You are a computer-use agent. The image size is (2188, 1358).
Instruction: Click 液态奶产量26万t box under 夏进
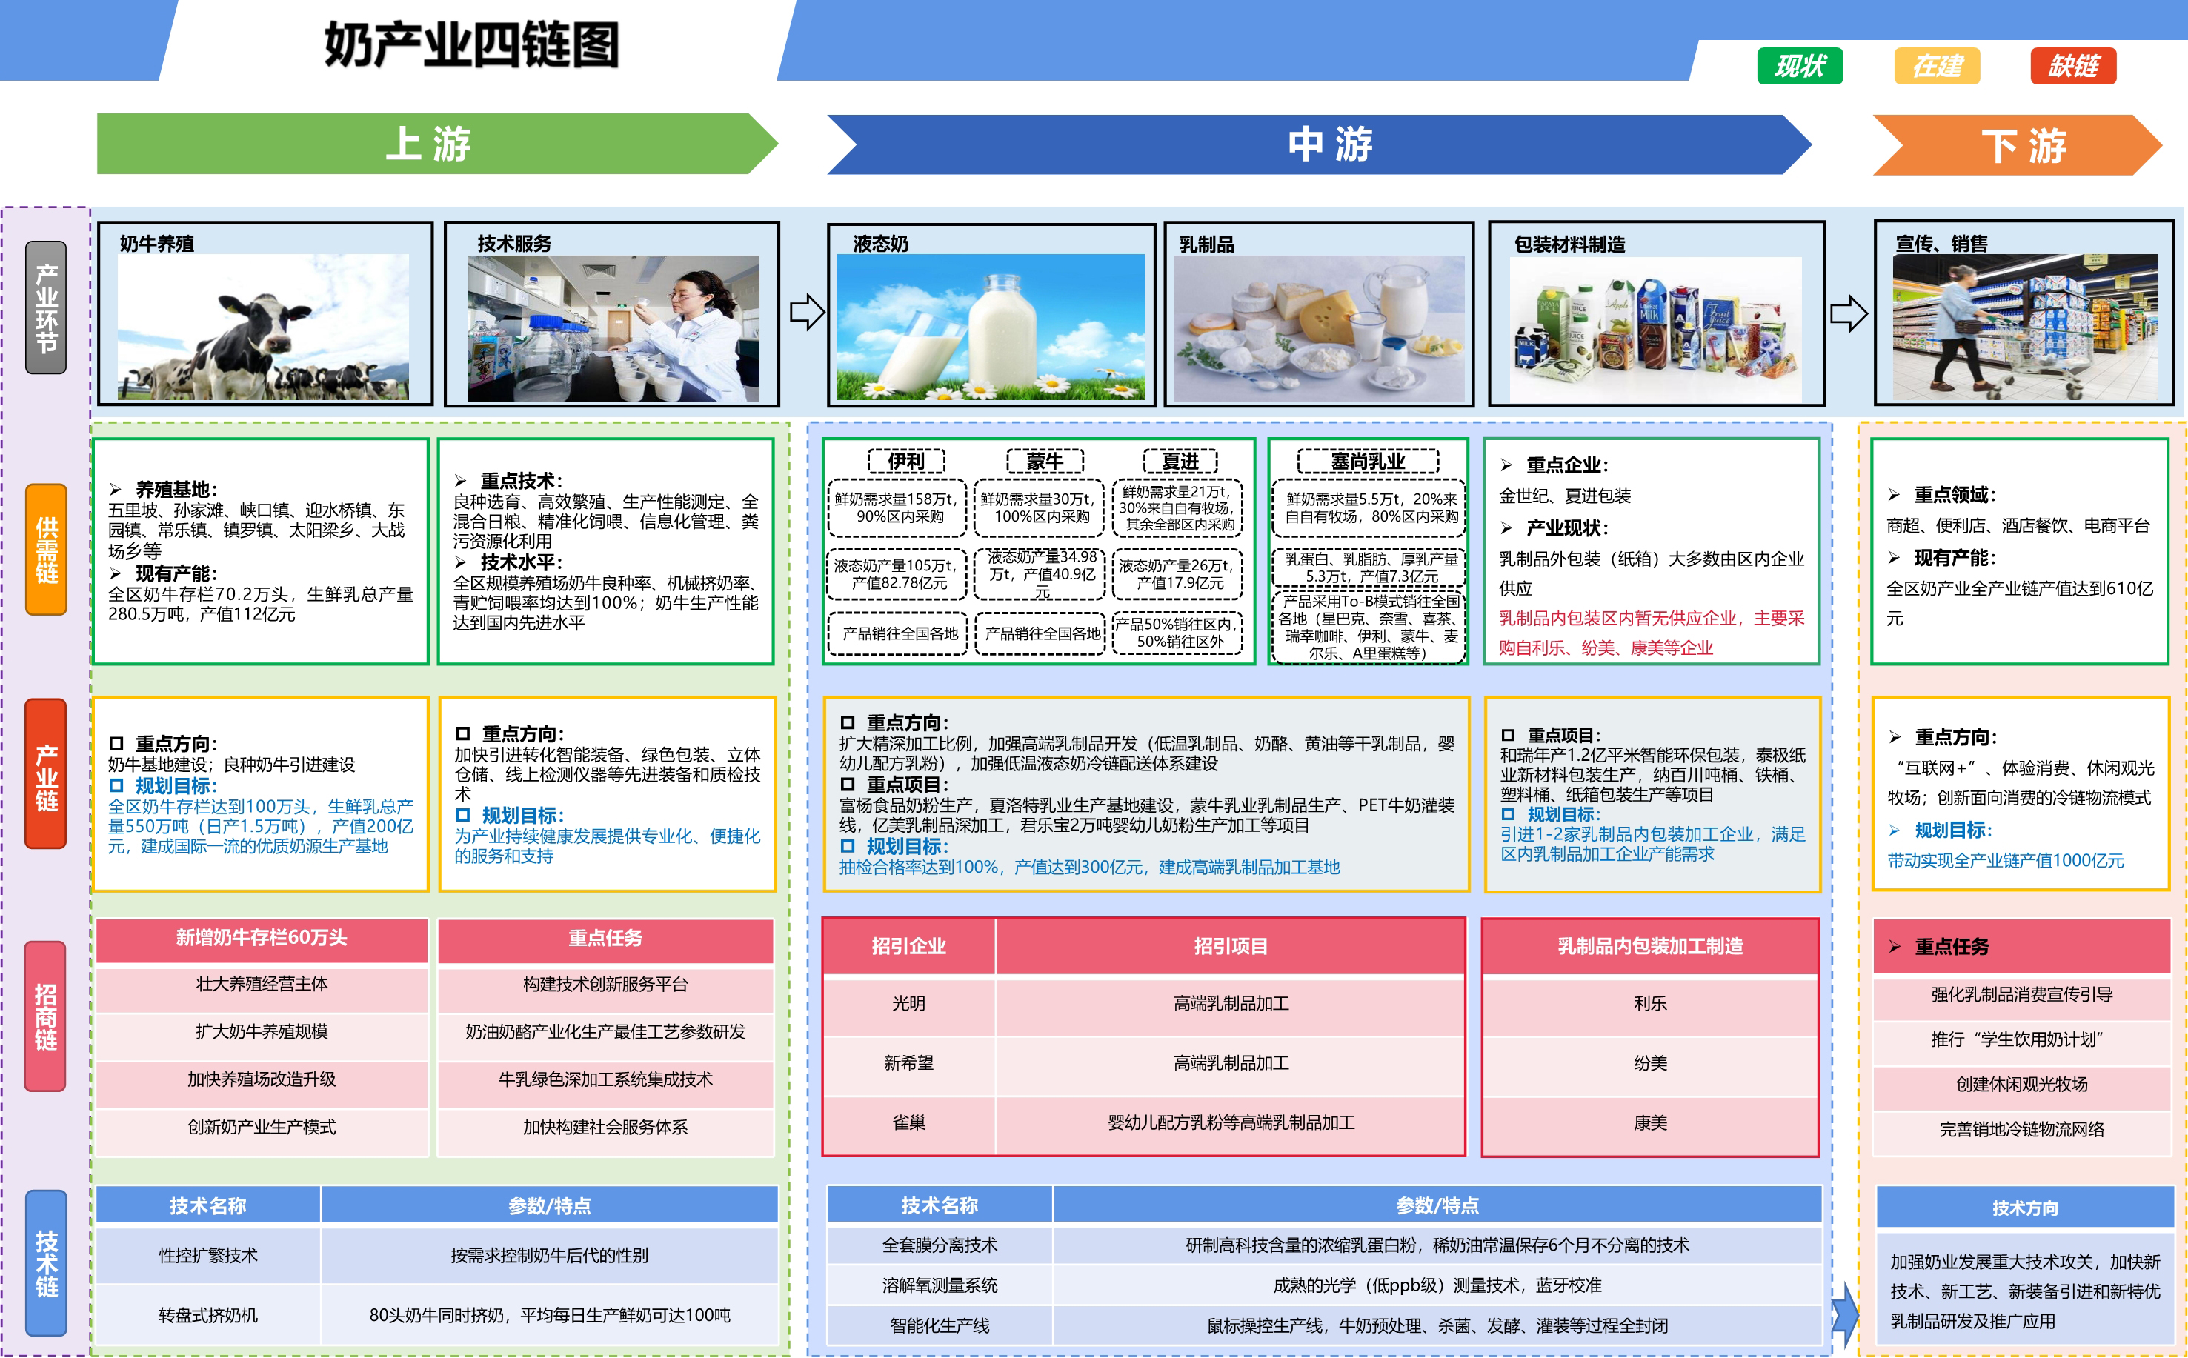tap(1177, 574)
